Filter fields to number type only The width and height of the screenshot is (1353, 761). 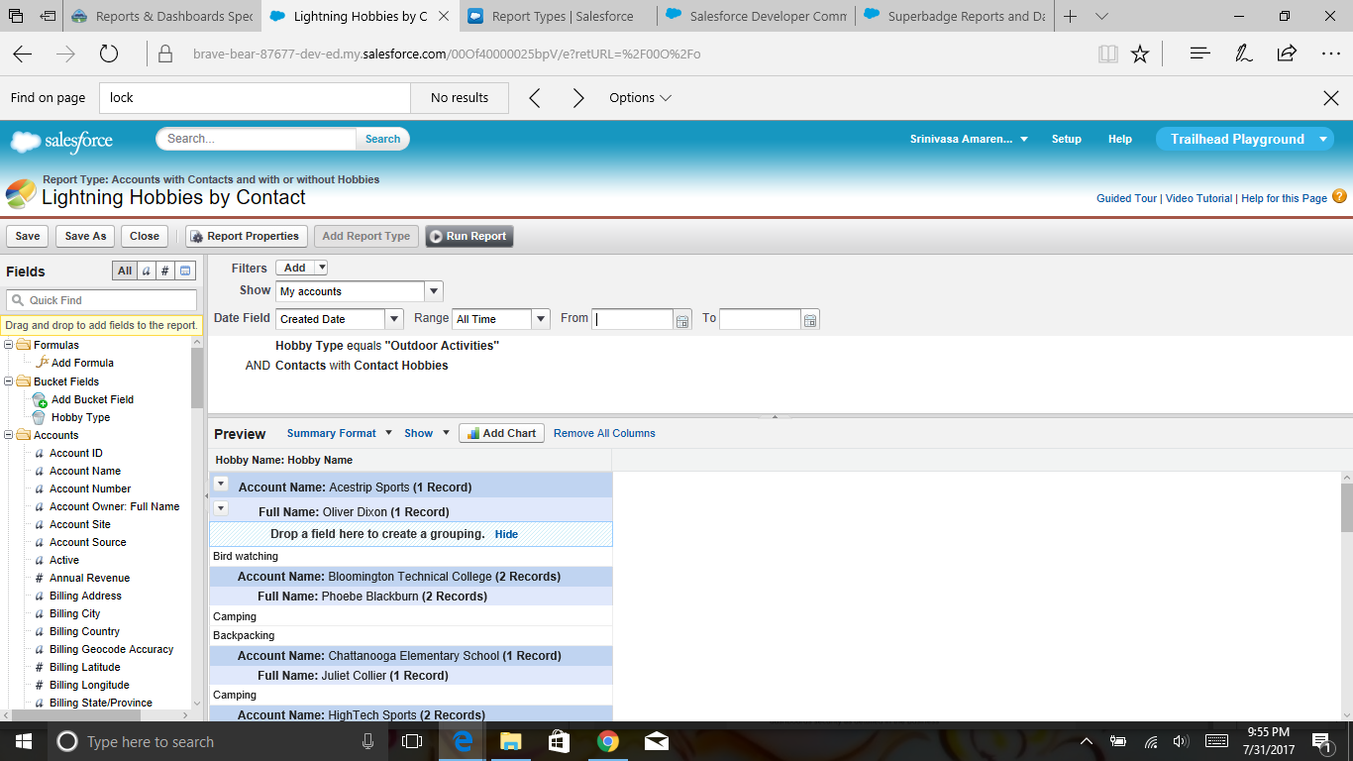[165, 272]
